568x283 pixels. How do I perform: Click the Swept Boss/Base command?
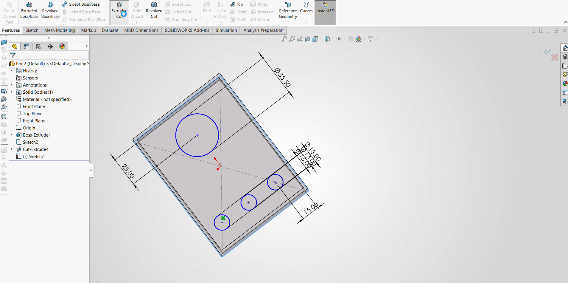(x=81, y=4)
